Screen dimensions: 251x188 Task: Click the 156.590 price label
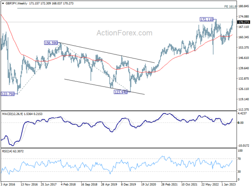click(51, 43)
